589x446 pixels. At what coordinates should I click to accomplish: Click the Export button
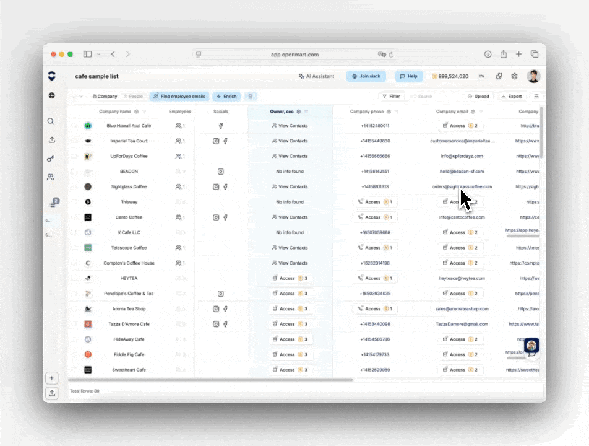(x=511, y=97)
